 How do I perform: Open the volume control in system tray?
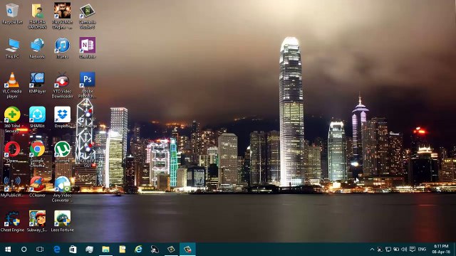404,250
